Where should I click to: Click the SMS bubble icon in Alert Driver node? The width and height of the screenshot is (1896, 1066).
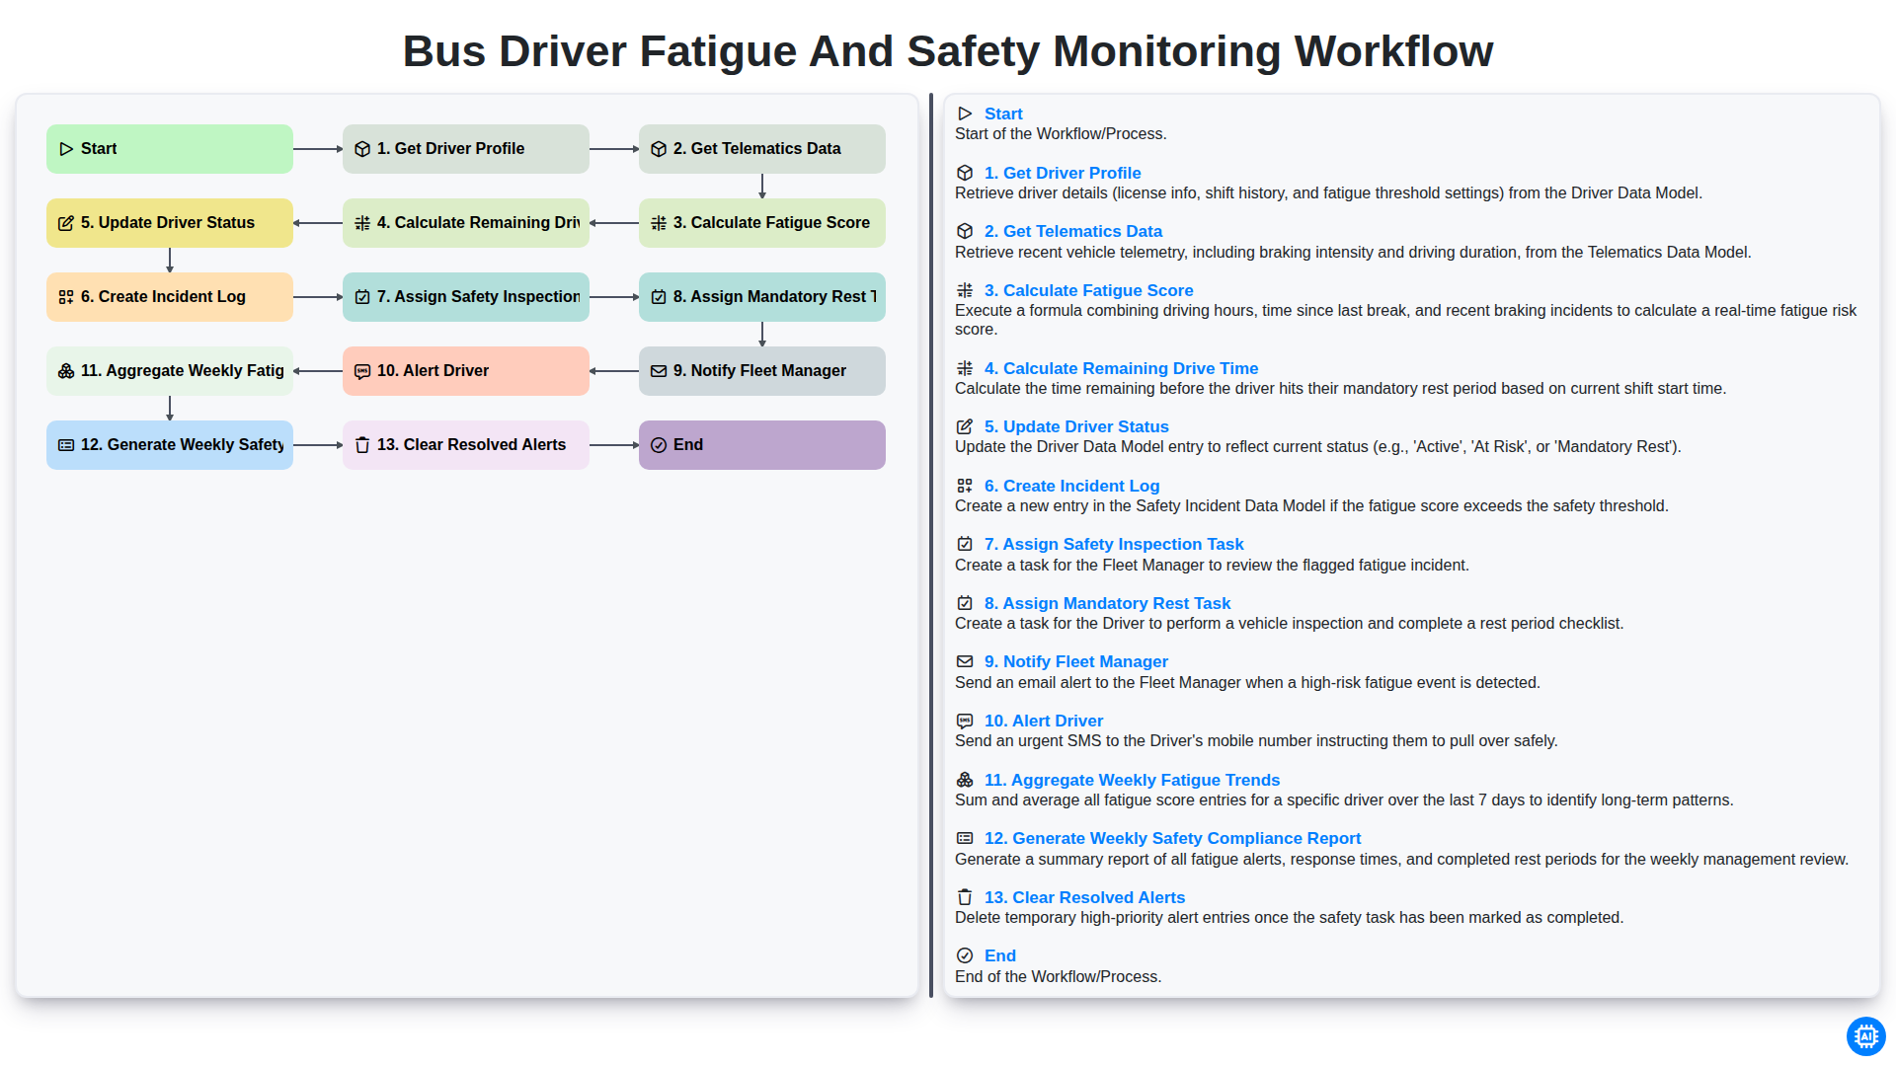[x=362, y=371]
